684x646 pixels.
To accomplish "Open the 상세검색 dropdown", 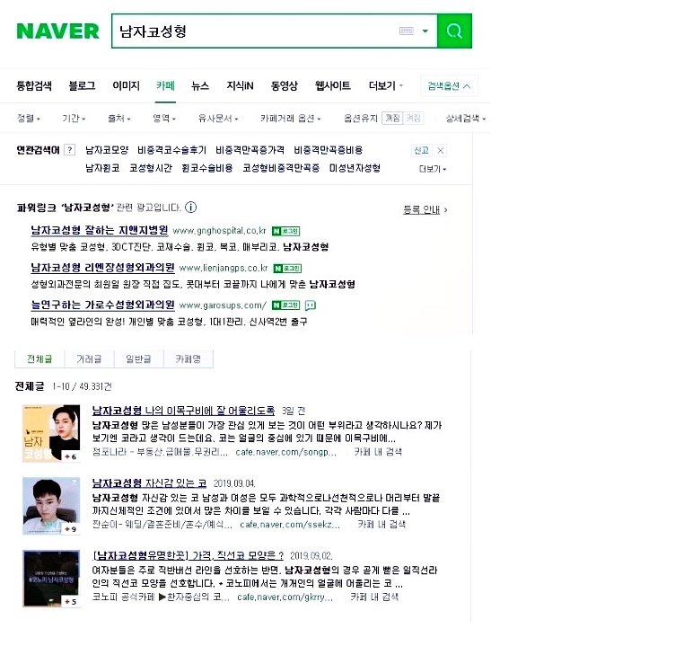I will tap(466, 119).
